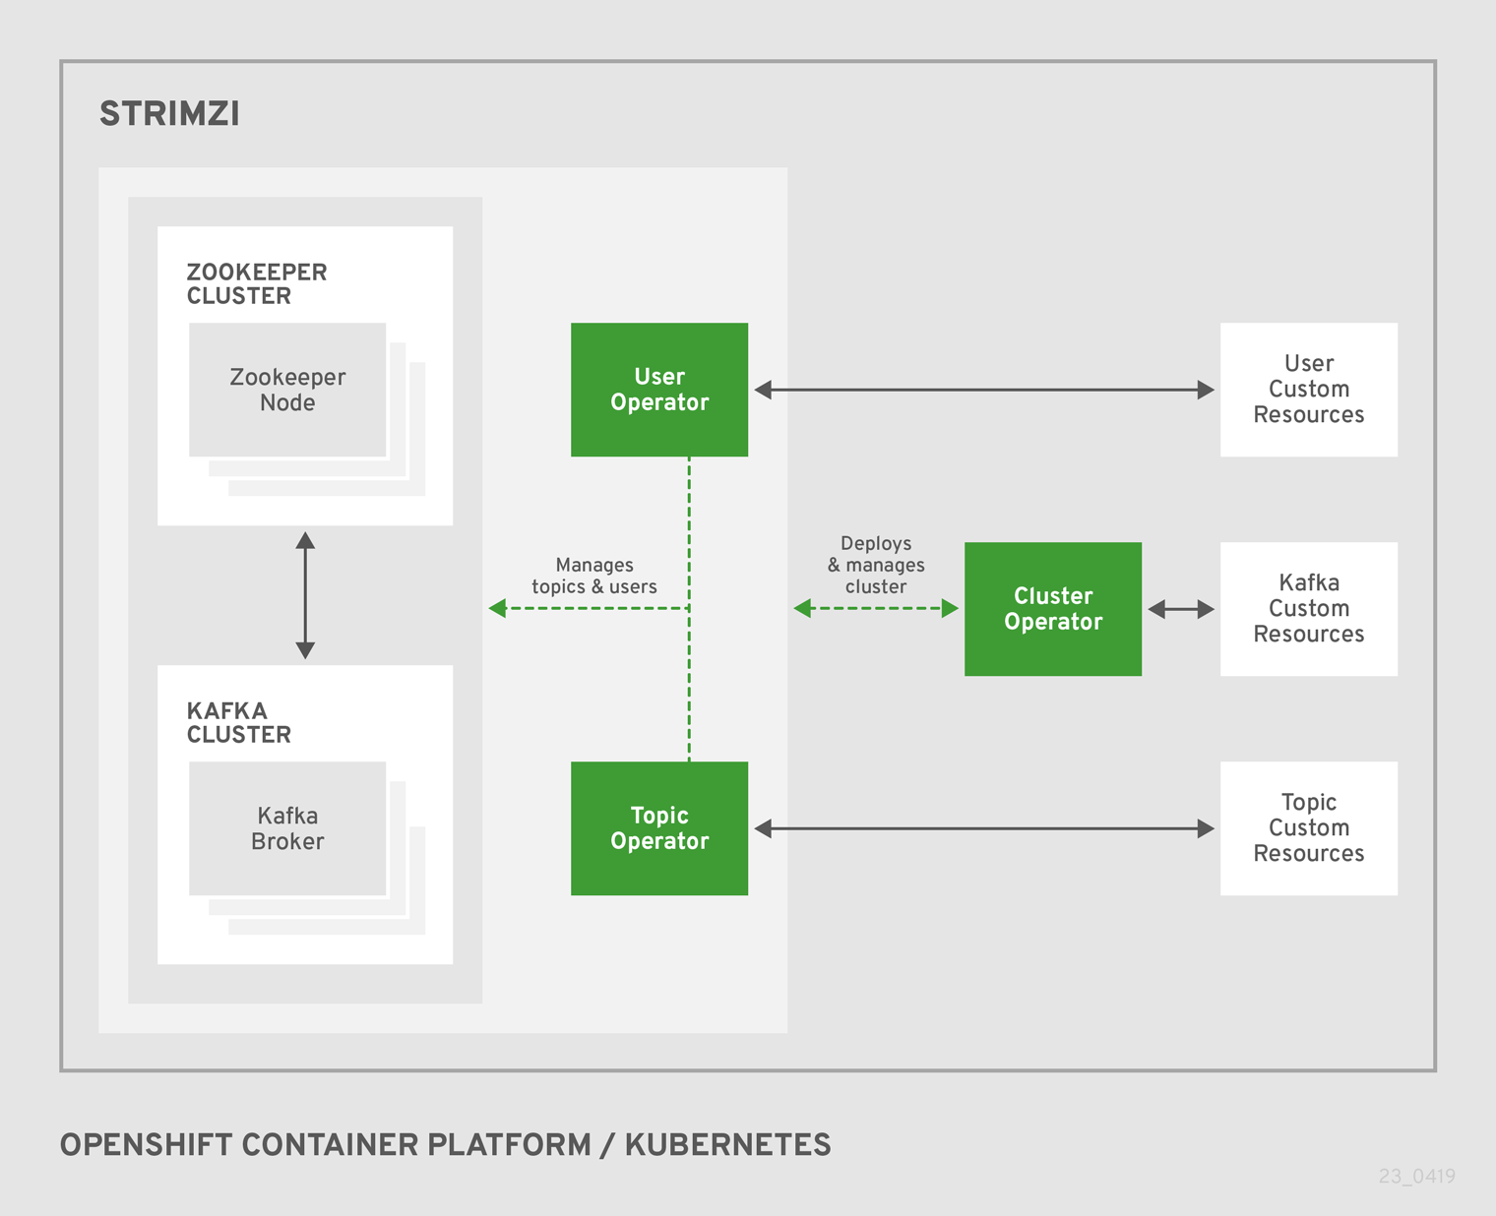Click the green User Operator box
This screenshot has height=1216, width=1496.
[x=659, y=390]
